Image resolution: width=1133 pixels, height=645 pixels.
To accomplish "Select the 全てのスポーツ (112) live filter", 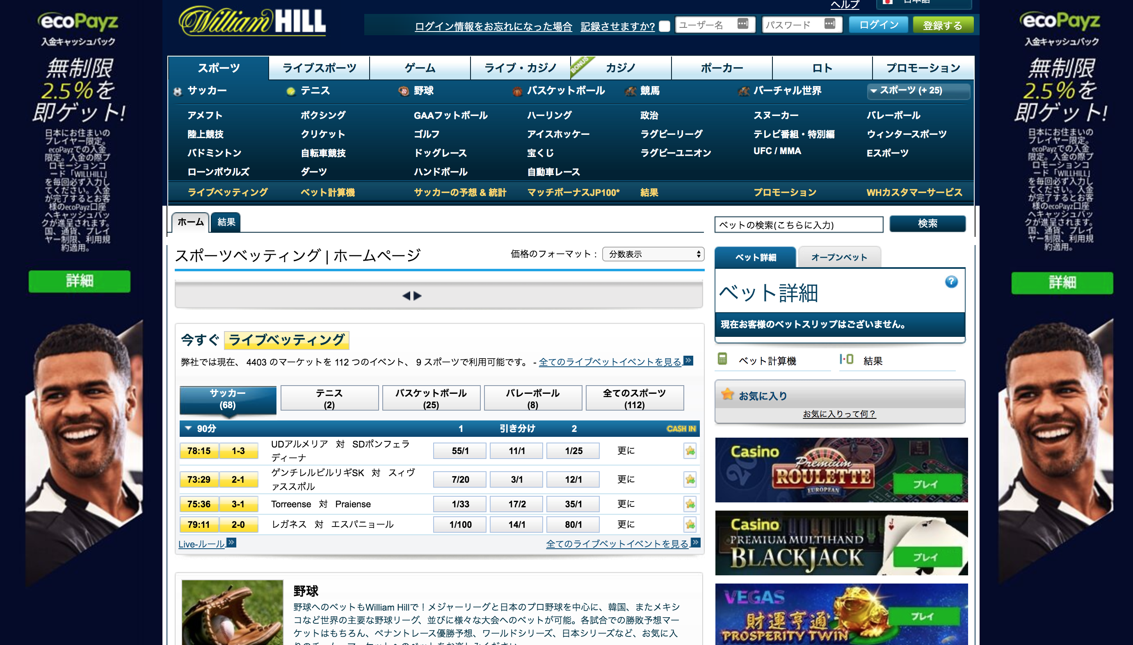I will pyautogui.click(x=635, y=398).
